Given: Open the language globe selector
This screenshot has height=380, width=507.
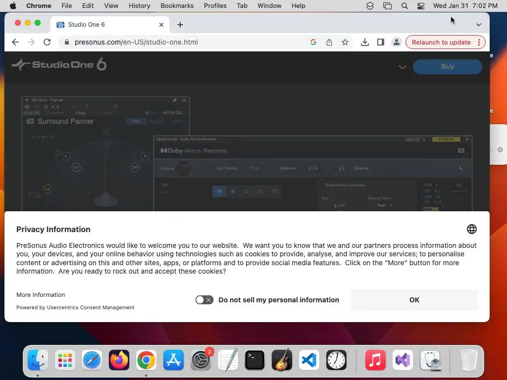Looking at the screenshot, I should (472, 229).
